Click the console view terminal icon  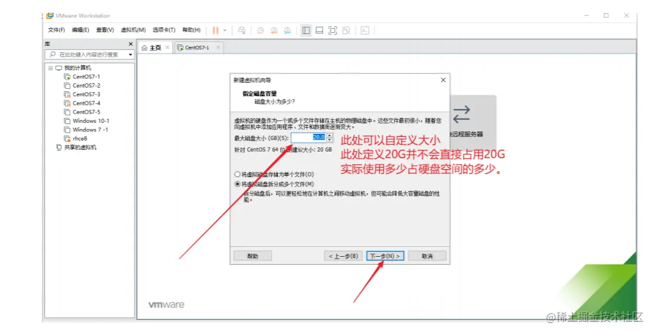tap(365, 30)
